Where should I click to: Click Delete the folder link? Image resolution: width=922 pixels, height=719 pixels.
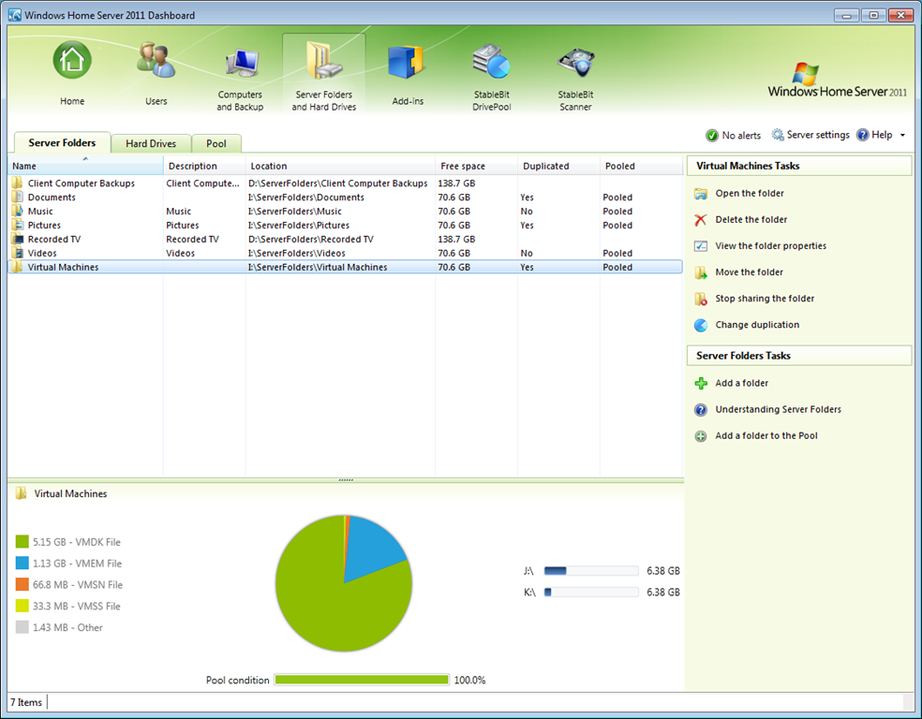click(x=751, y=220)
